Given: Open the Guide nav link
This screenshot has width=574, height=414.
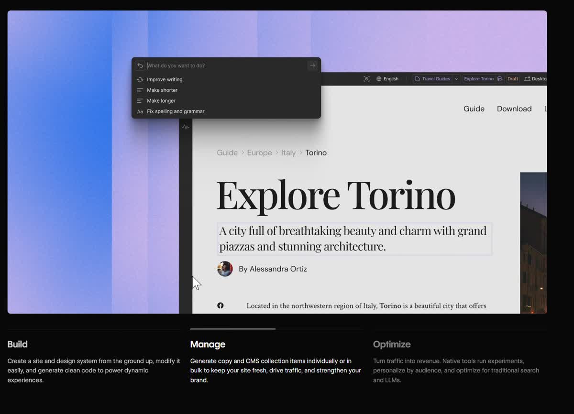Looking at the screenshot, I should coord(474,109).
